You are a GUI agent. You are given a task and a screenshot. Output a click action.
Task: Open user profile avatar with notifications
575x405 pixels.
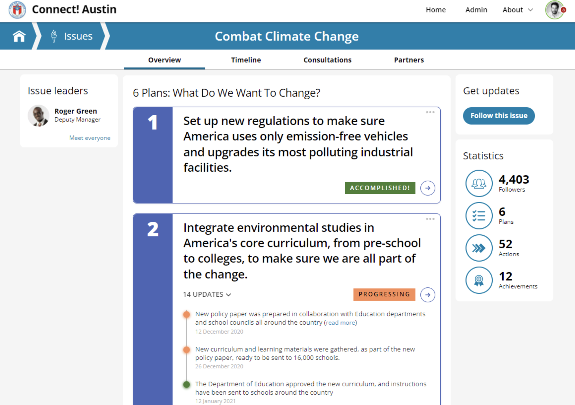[x=555, y=10]
